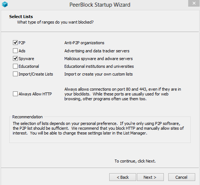The width and height of the screenshot is (200, 185).
Task: Click the Advertising and data tracker servers text
Action: pyautogui.click(x=97, y=51)
